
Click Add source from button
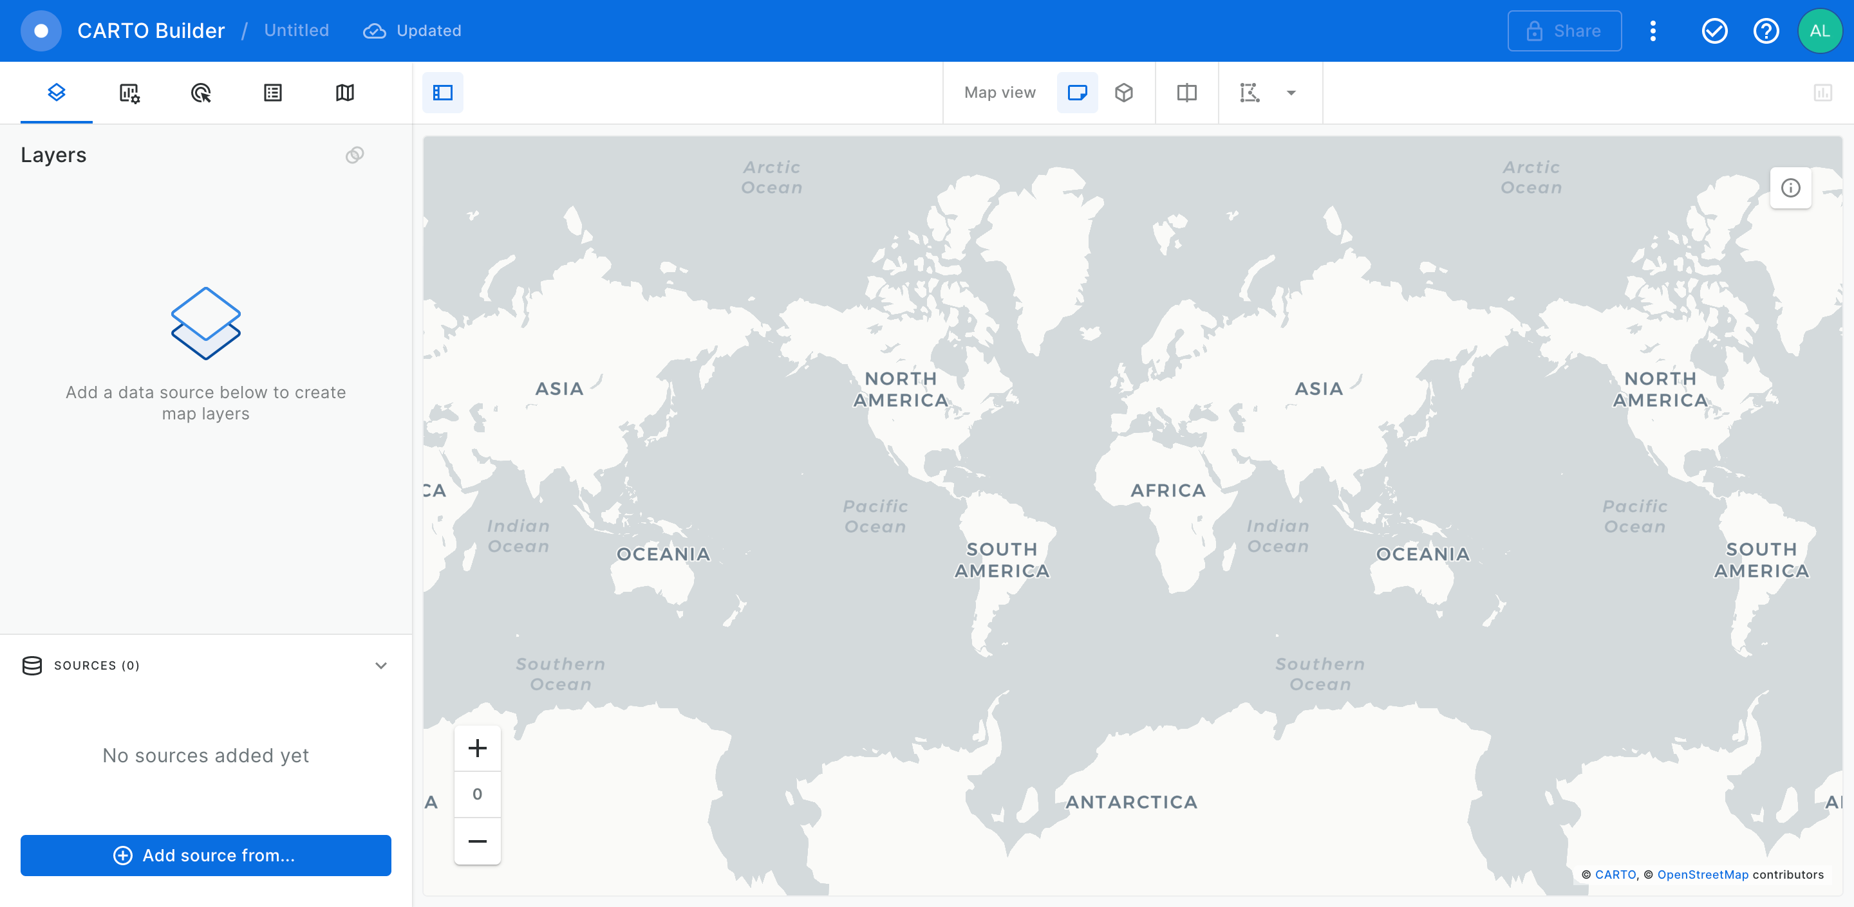pyautogui.click(x=206, y=855)
